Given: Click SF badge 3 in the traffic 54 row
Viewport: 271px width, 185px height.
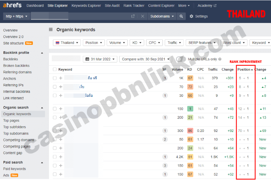Looking at the screenshot, I should click(x=165, y=165).
